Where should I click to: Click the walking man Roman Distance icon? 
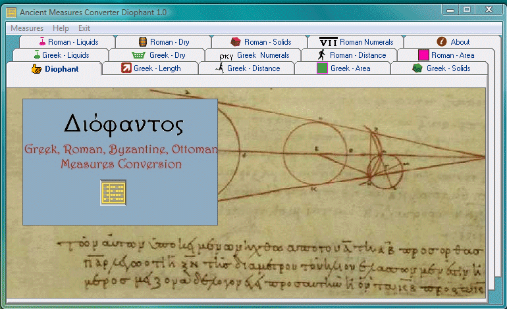coord(321,55)
